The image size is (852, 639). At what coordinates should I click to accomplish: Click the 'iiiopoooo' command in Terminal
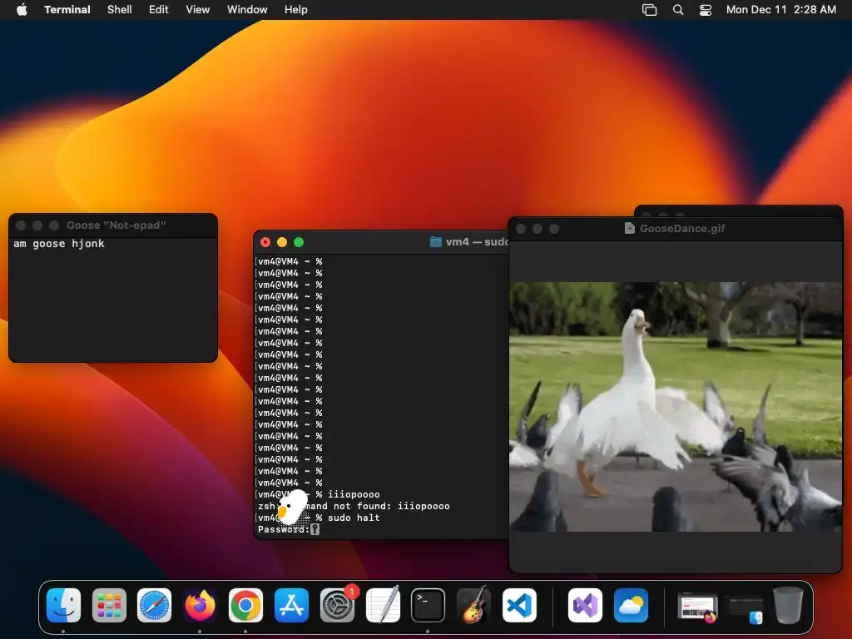coord(354,494)
